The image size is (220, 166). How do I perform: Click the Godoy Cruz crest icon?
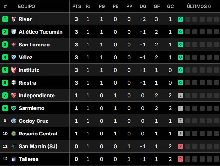(x=14, y=121)
